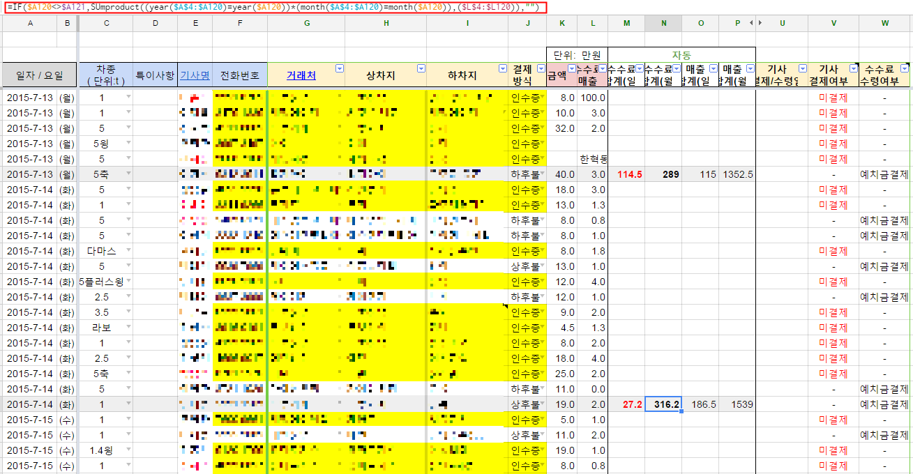Expand the dropdown arrow in the 1.4윙 cell

pyautogui.click(x=128, y=450)
